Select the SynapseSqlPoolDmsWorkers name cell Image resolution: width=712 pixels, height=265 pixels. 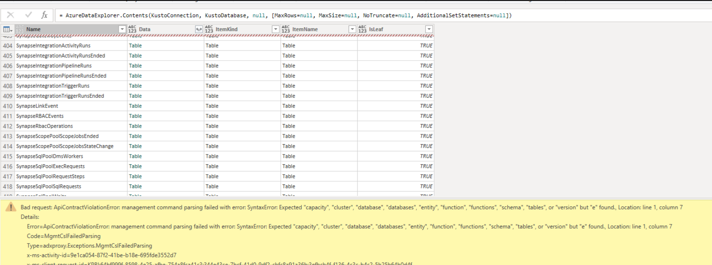71,156
